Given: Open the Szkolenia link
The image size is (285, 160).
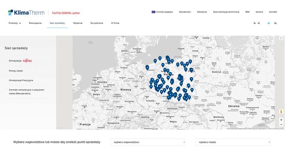Looking at the screenshot, I should (x=202, y=12).
